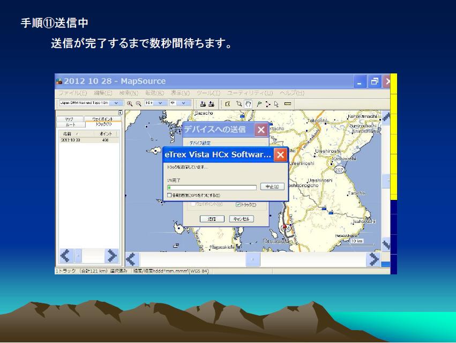Open the 編集 menu
The height and width of the screenshot is (343, 456).
tap(103, 93)
